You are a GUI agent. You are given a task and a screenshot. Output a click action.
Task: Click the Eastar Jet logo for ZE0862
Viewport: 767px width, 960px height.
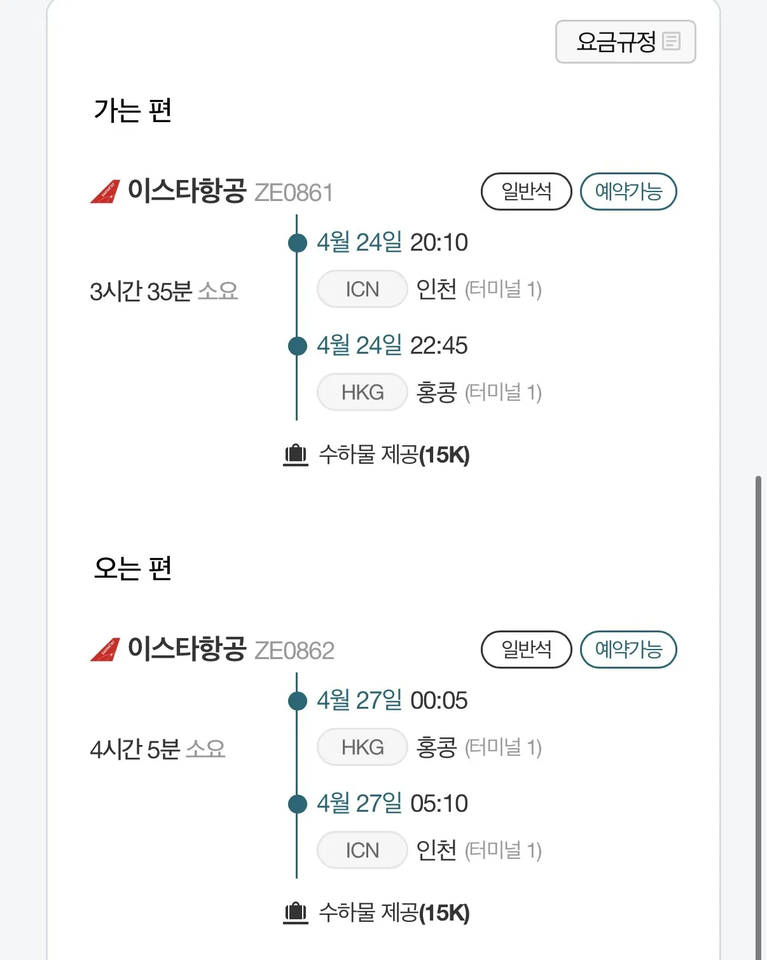pyautogui.click(x=105, y=650)
